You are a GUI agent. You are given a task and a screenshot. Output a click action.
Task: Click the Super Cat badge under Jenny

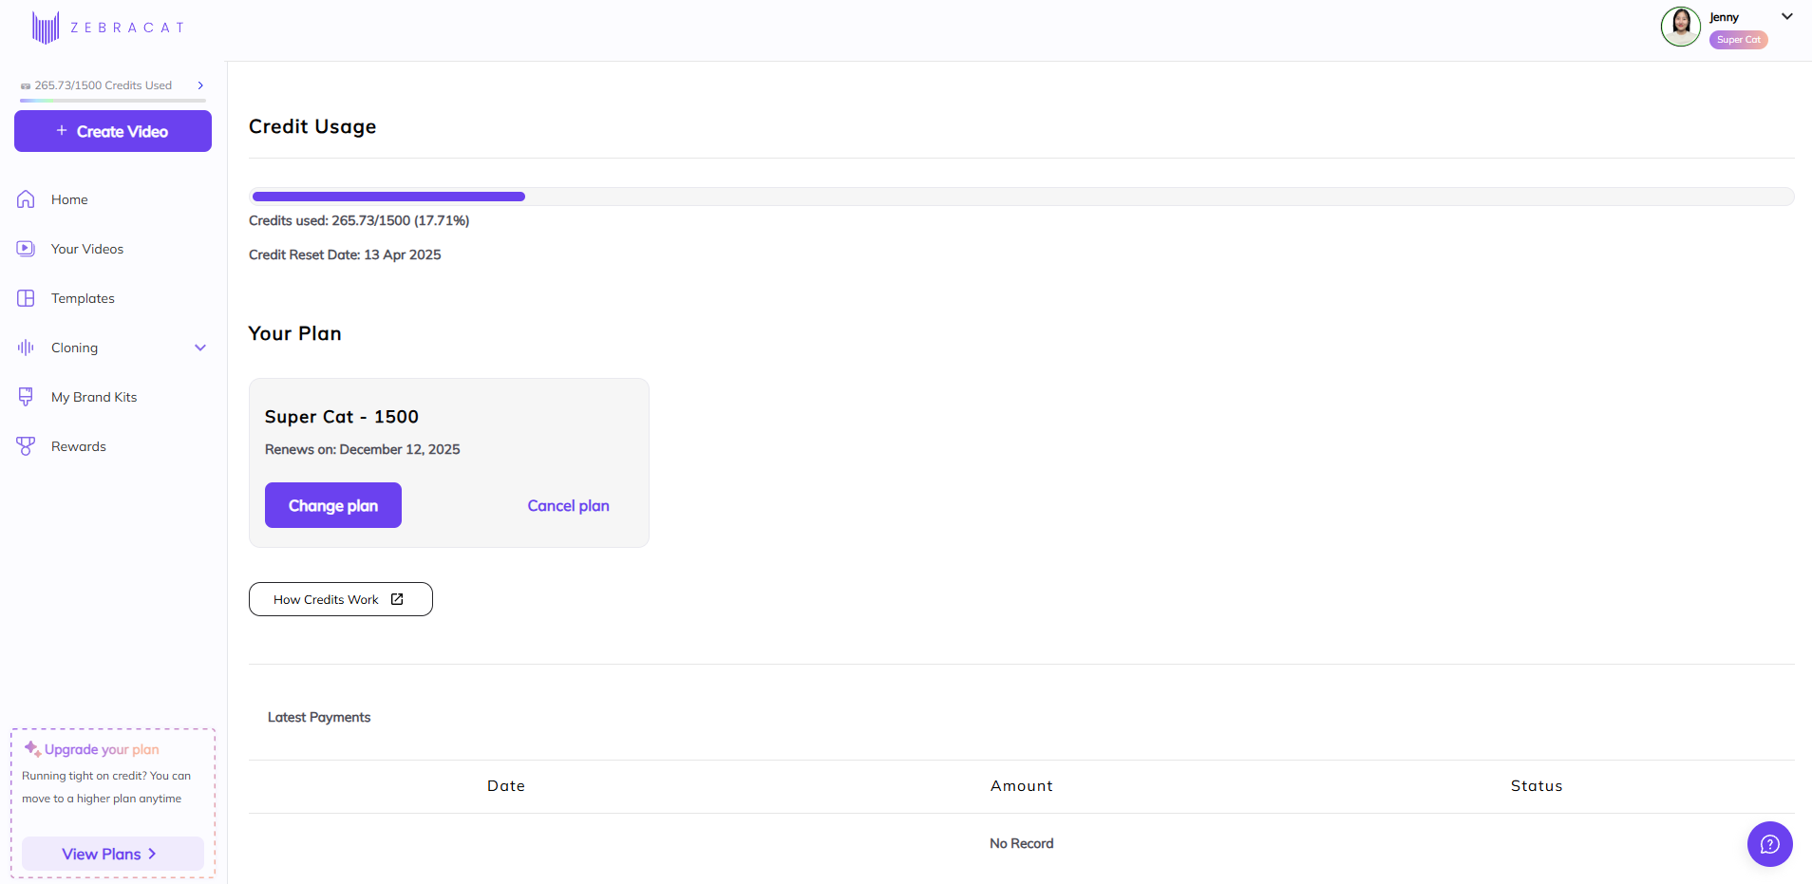coord(1739,40)
